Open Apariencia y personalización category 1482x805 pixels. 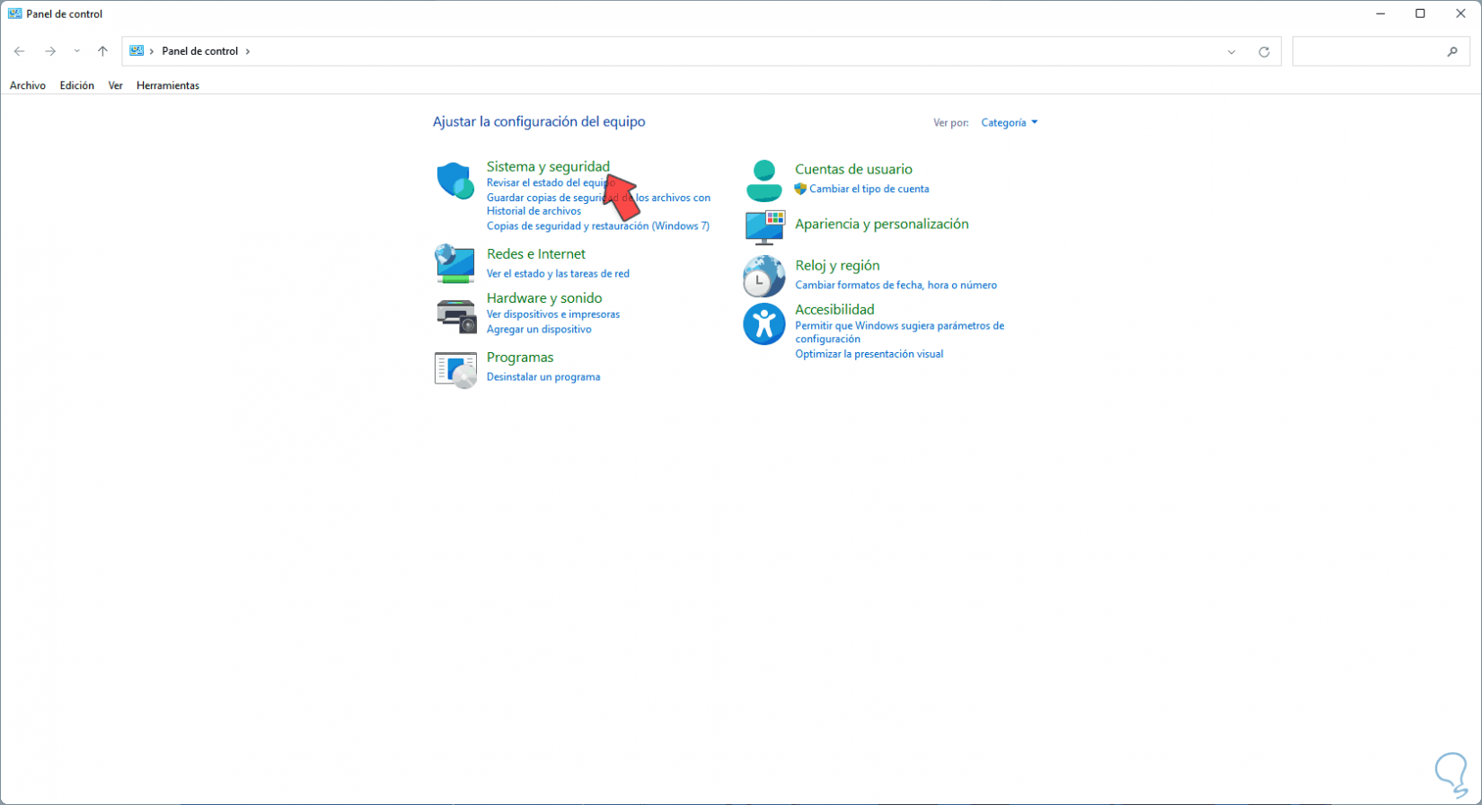click(882, 224)
